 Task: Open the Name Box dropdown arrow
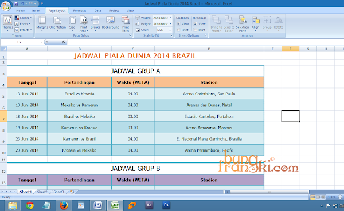click(x=41, y=42)
